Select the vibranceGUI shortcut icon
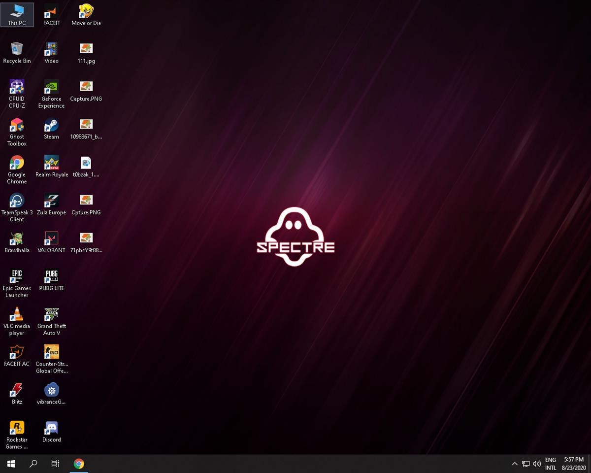The height and width of the screenshot is (473, 591). [x=52, y=394]
